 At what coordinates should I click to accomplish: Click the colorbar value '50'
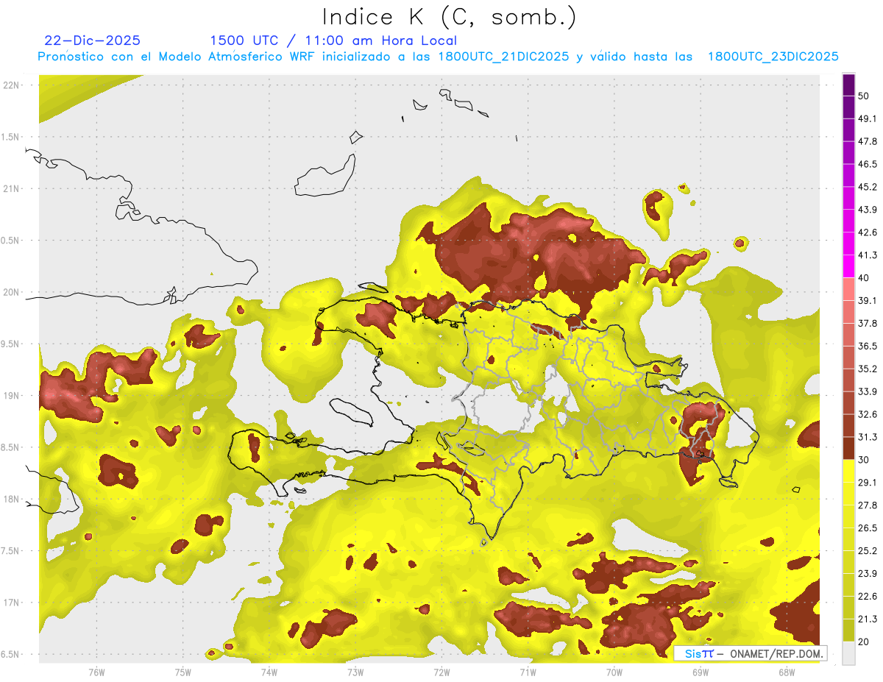coord(864,96)
